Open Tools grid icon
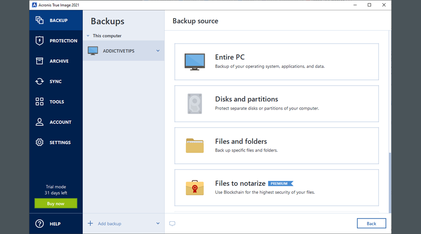 pyautogui.click(x=40, y=102)
